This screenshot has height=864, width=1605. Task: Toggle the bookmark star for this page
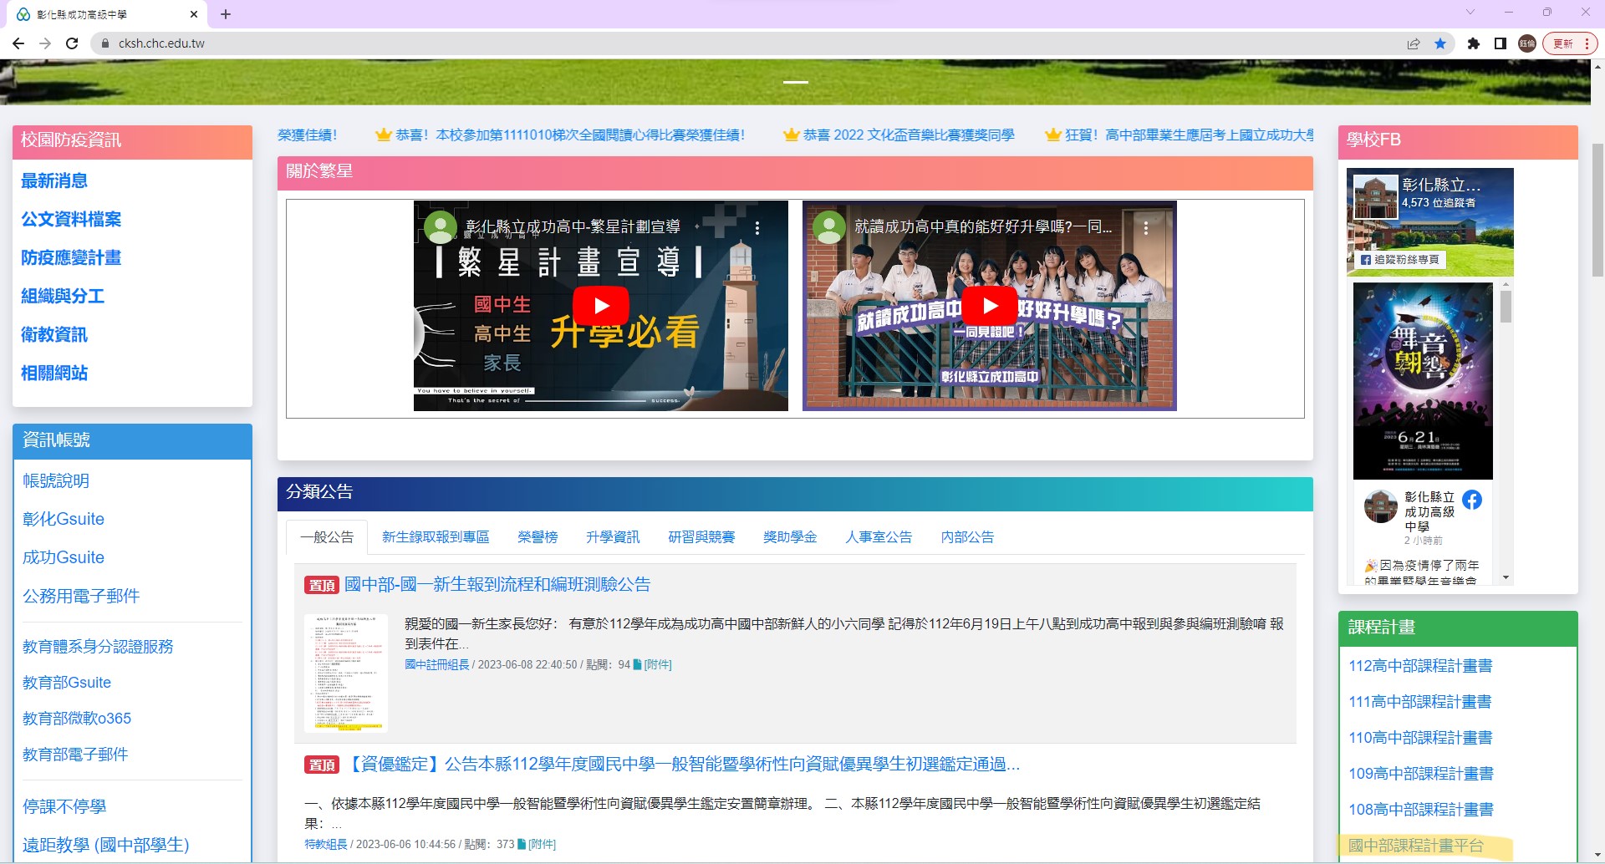(1440, 43)
